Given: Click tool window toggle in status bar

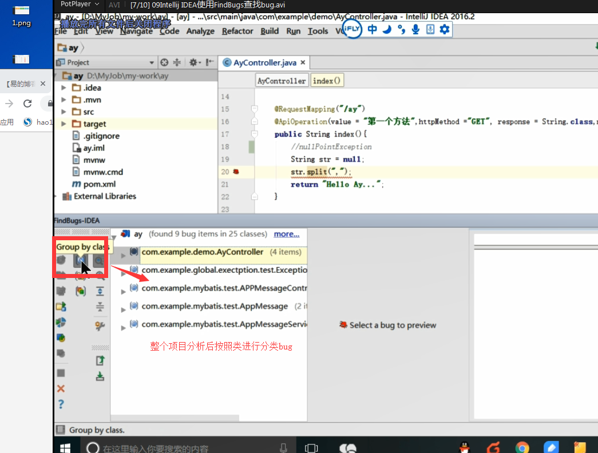Looking at the screenshot, I should [x=60, y=430].
